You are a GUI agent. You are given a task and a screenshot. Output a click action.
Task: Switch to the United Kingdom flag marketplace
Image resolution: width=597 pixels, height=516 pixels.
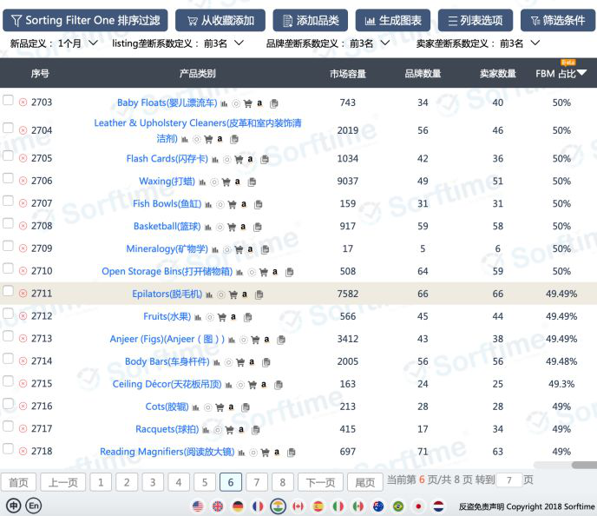(x=218, y=506)
